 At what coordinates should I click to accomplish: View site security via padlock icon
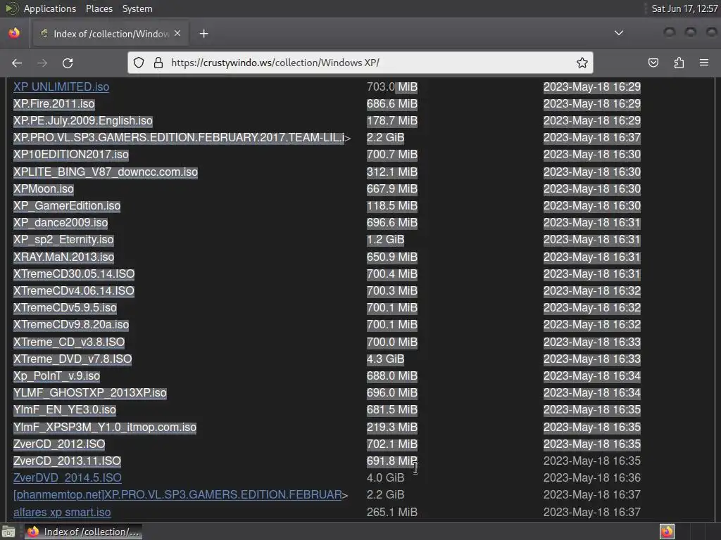pos(158,63)
